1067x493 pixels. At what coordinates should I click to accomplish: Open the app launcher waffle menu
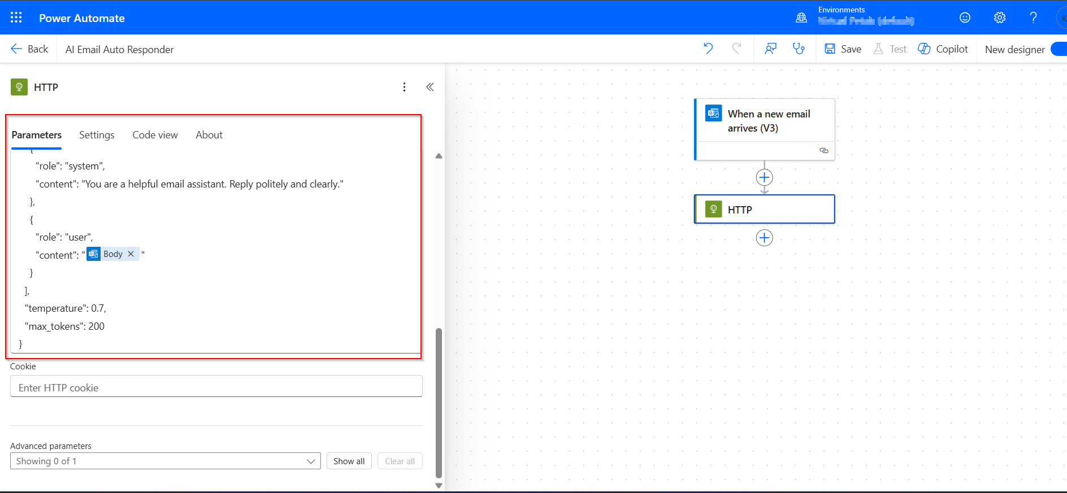click(x=16, y=18)
